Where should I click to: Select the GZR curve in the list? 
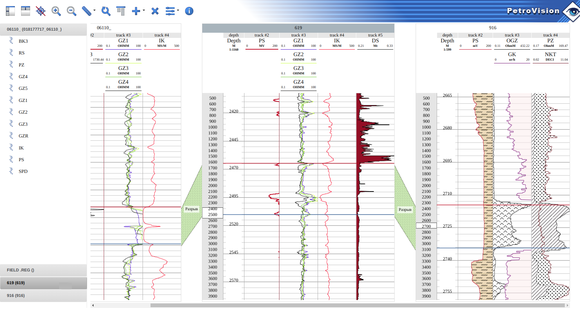coord(23,136)
